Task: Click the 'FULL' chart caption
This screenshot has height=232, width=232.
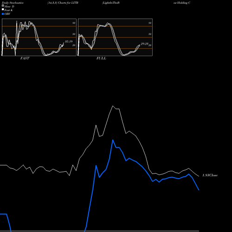Action: 101,58
